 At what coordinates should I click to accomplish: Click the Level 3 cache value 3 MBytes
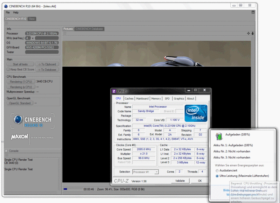182,162
